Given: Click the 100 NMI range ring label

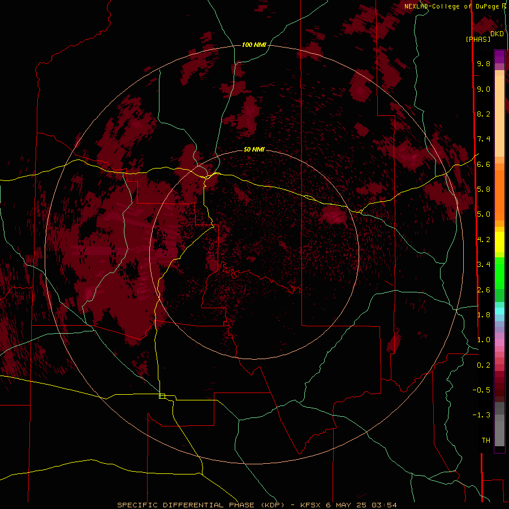Looking at the screenshot, I should coord(254,45).
